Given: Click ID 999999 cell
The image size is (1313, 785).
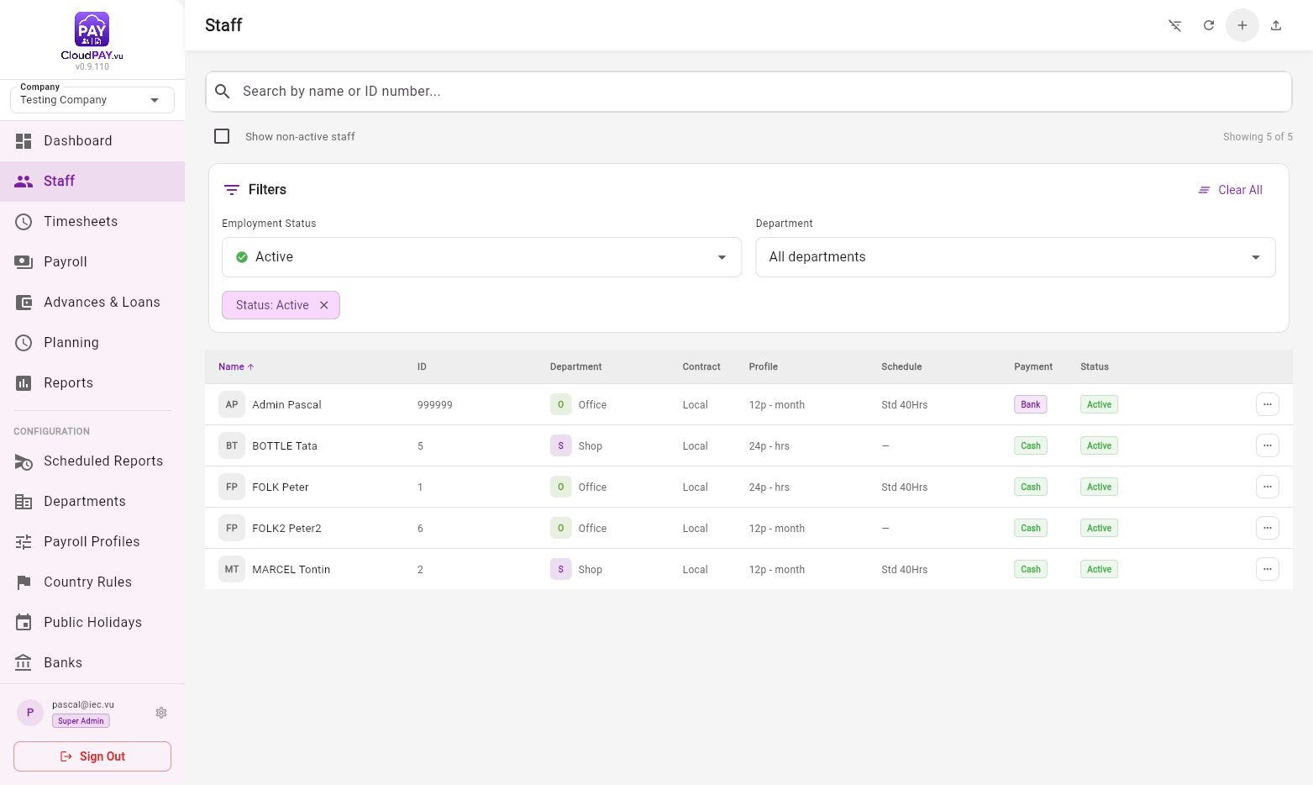Looking at the screenshot, I should click(x=434, y=404).
